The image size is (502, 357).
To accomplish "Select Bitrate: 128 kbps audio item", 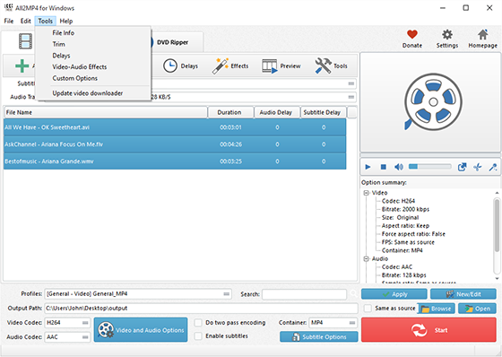I will point(403,275).
